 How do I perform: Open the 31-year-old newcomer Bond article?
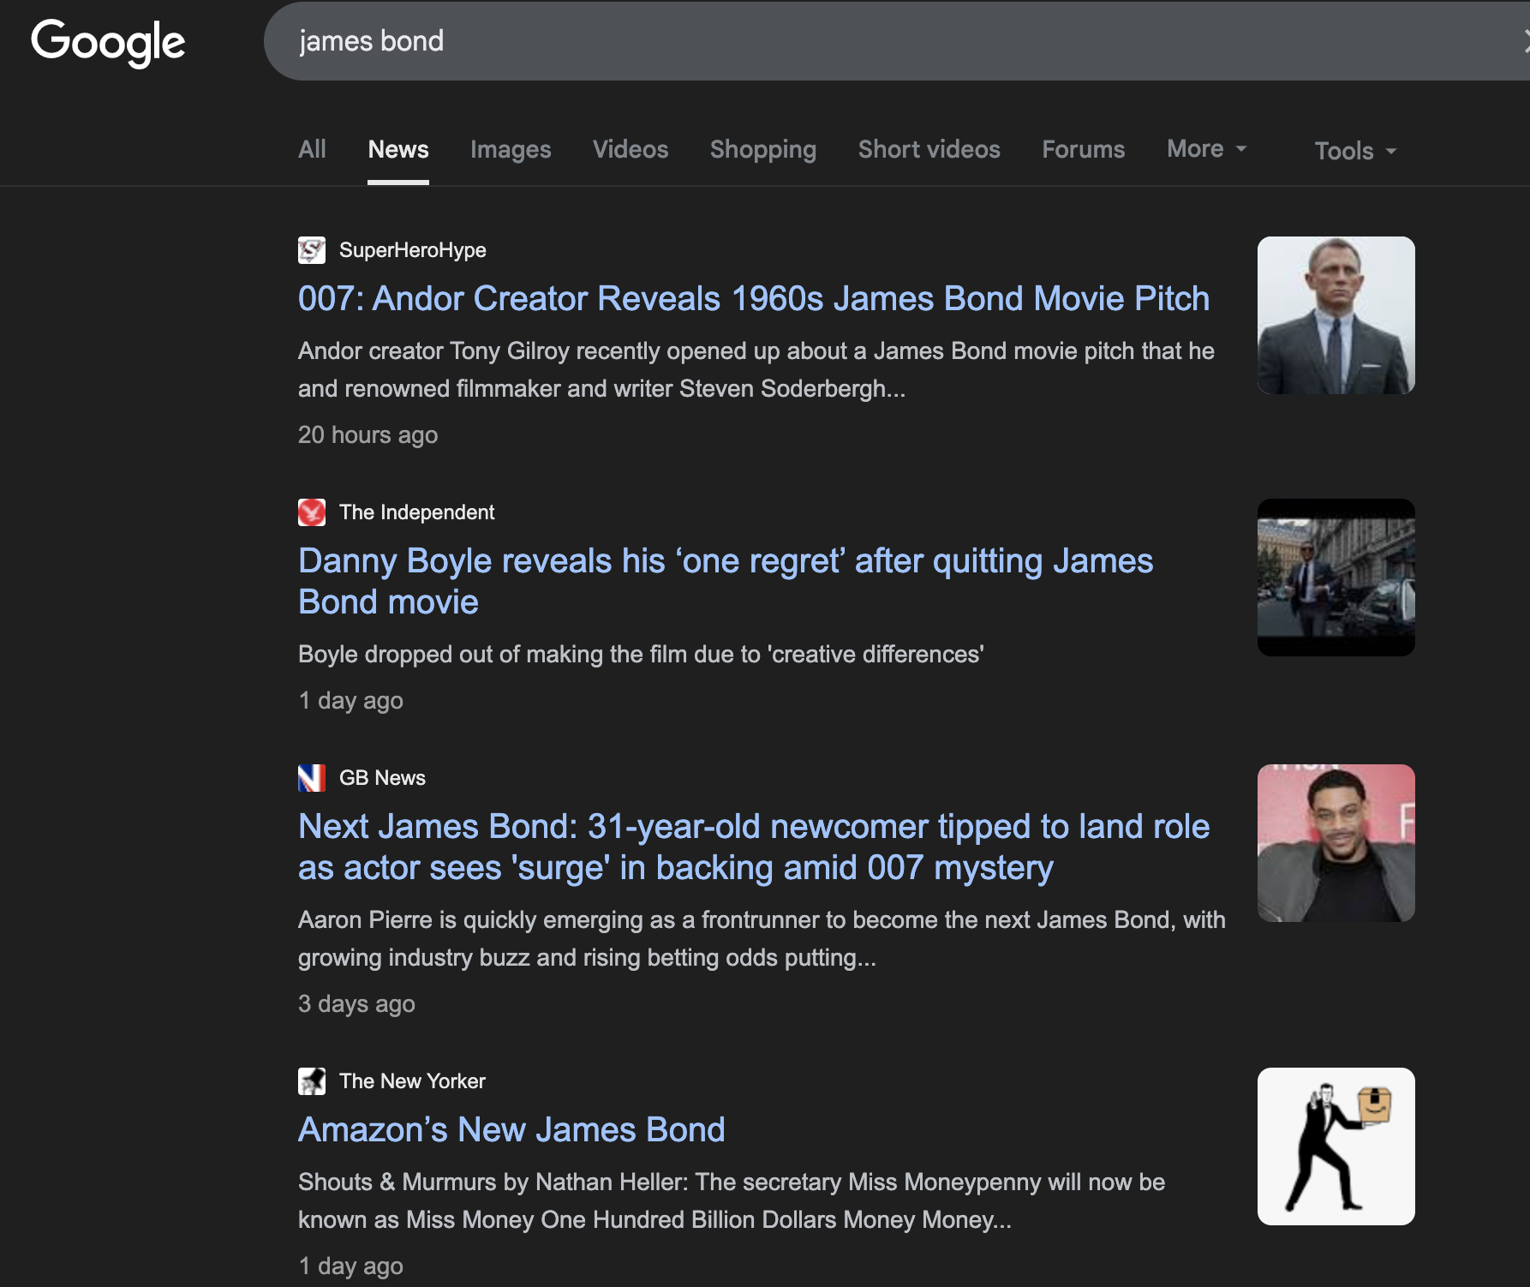coord(754,847)
